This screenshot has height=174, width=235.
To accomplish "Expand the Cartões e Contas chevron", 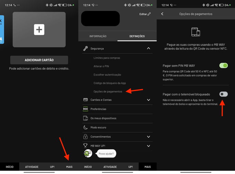I will 149,100.
